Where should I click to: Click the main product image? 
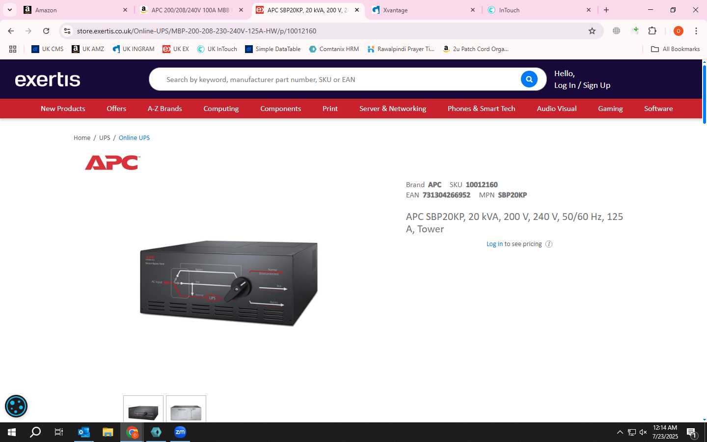(229, 283)
